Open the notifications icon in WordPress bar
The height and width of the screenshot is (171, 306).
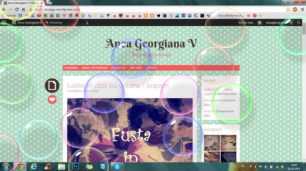coord(260,23)
